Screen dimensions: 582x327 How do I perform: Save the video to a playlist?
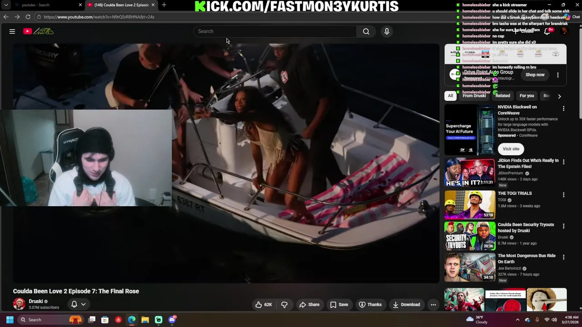pos(339,305)
